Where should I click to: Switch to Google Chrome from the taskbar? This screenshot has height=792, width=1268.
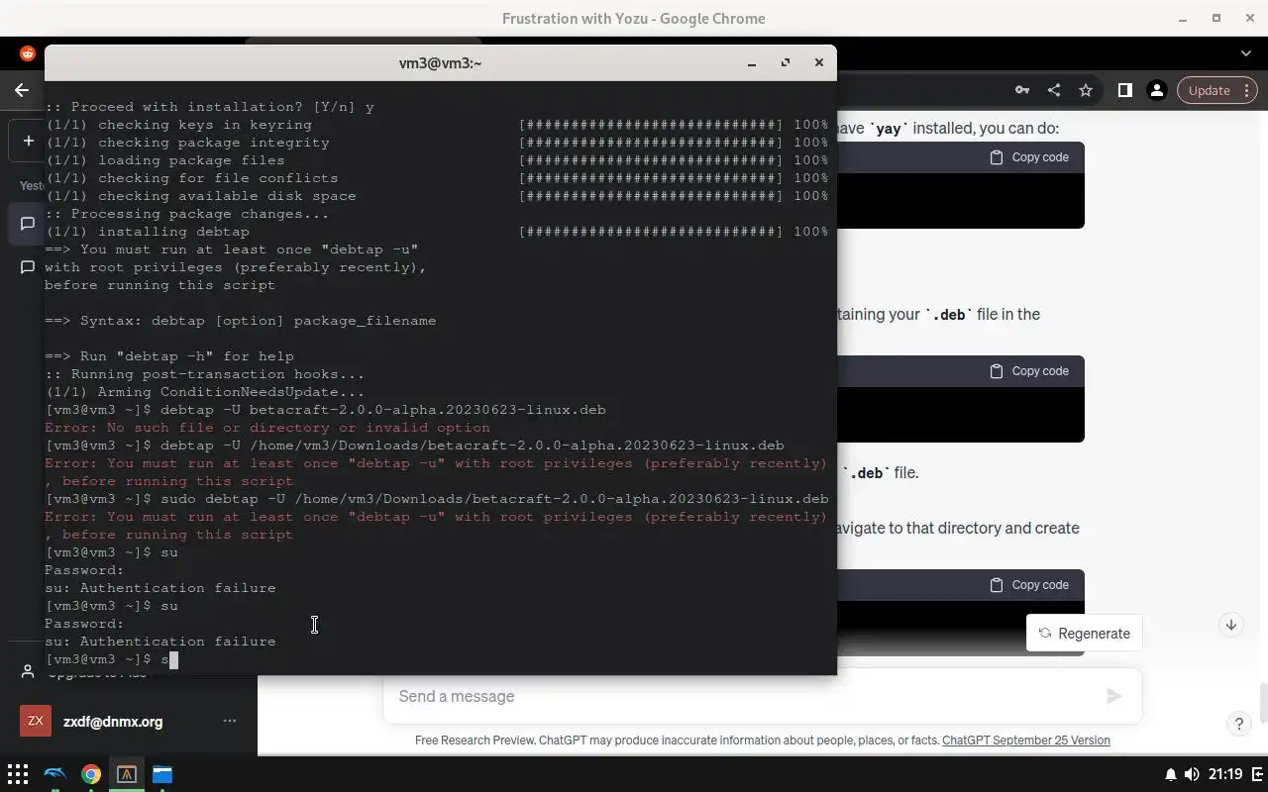91,774
